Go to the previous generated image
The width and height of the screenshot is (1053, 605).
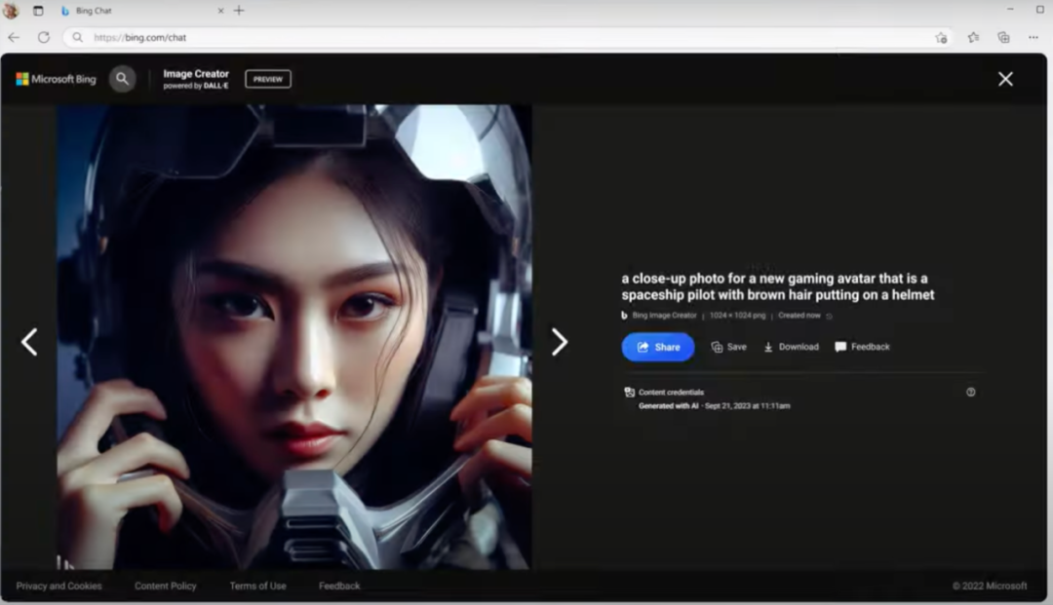pos(29,341)
